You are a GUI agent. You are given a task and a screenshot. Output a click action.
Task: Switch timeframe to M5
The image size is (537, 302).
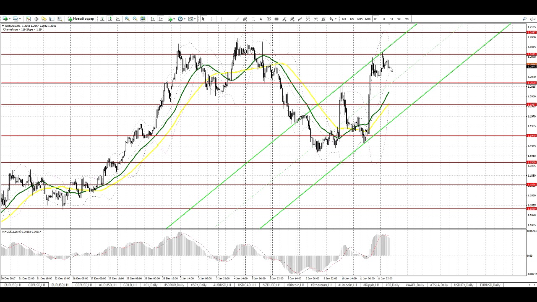click(352, 19)
